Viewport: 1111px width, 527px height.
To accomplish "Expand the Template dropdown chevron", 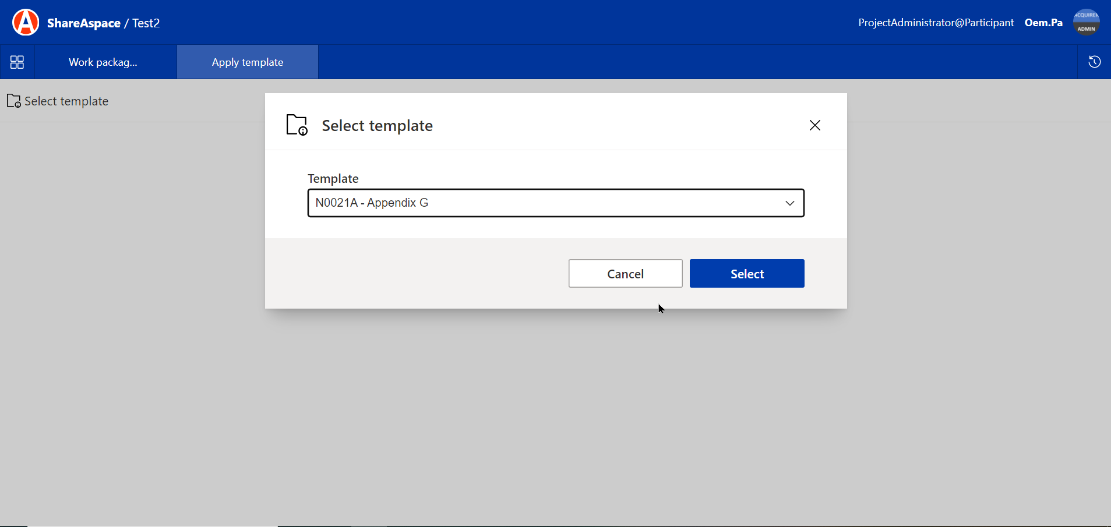I will [789, 203].
